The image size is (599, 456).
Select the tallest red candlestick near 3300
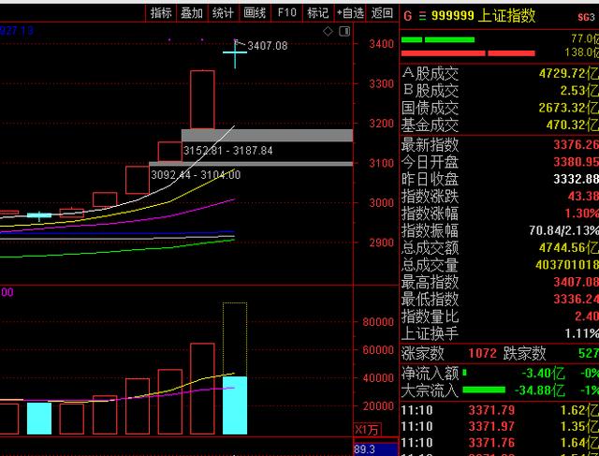tap(202, 99)
